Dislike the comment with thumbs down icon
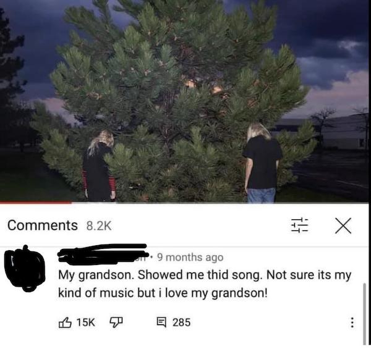The height and width of the screenshot is (349, 371). click(x=116, y=322)
